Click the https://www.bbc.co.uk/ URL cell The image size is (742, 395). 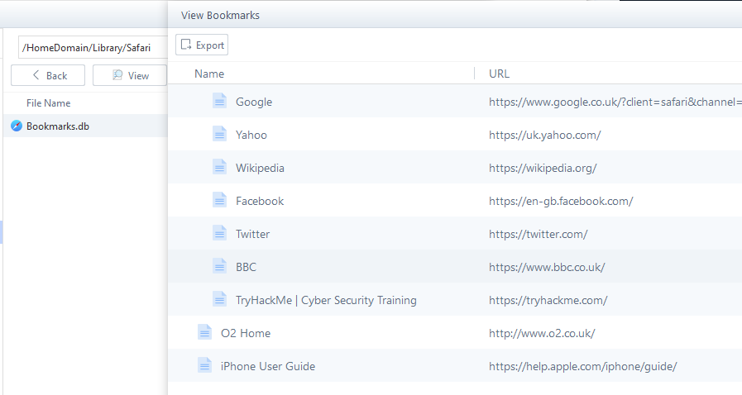(x=547, y=268)
